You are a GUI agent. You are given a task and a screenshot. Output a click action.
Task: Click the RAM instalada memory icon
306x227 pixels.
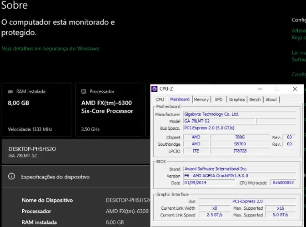pos(10,92)
